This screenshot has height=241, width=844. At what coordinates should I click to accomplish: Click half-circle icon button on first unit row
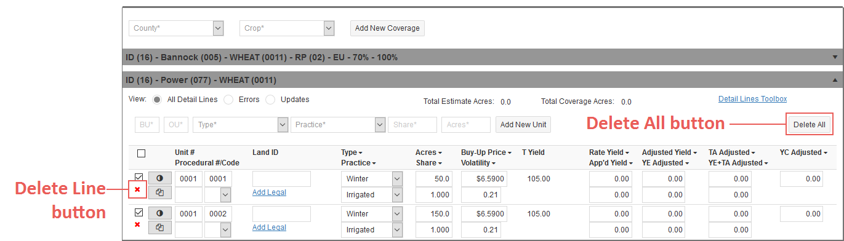pos(159,178)
